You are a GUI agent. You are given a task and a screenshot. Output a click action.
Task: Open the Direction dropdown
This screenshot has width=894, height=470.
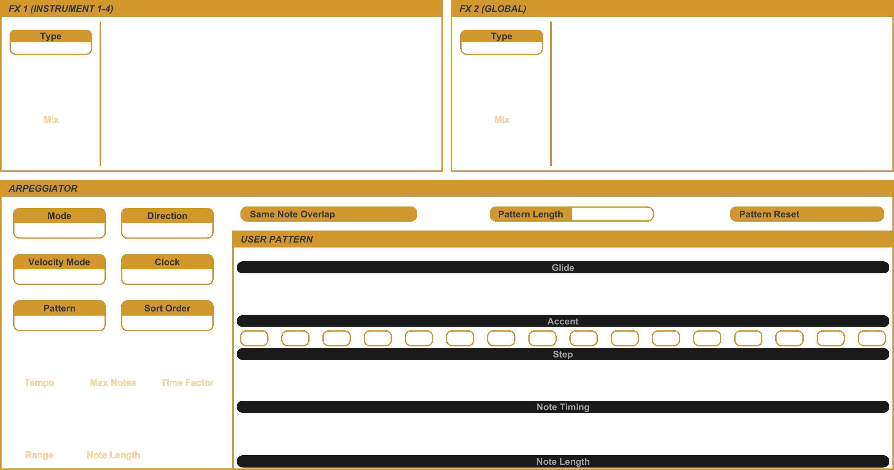(167, 230)
